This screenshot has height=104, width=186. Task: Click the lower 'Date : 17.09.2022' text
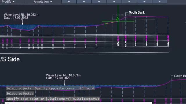click(58, 78)
